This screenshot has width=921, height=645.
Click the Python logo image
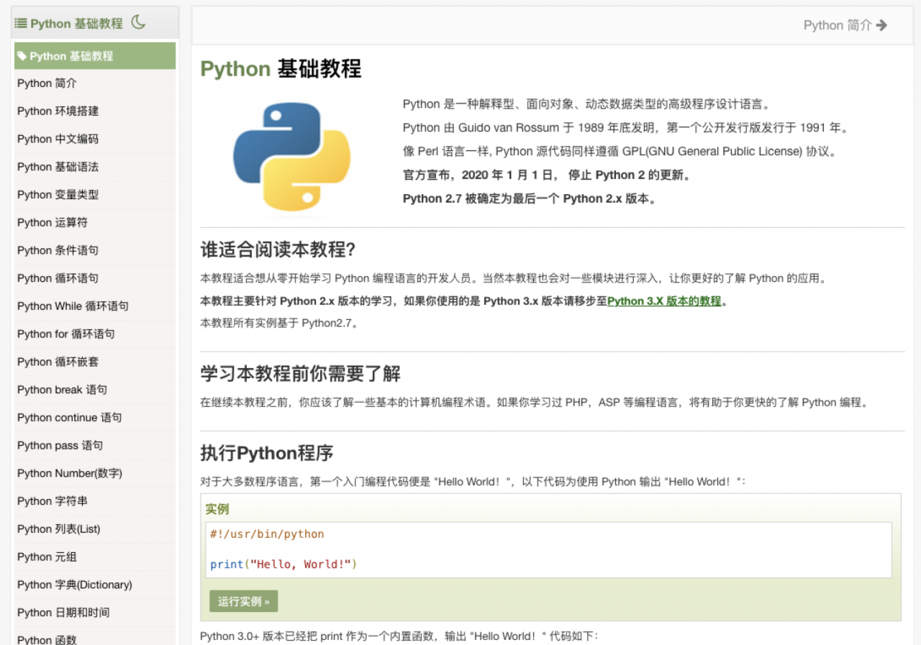click(x=291, y=156)
